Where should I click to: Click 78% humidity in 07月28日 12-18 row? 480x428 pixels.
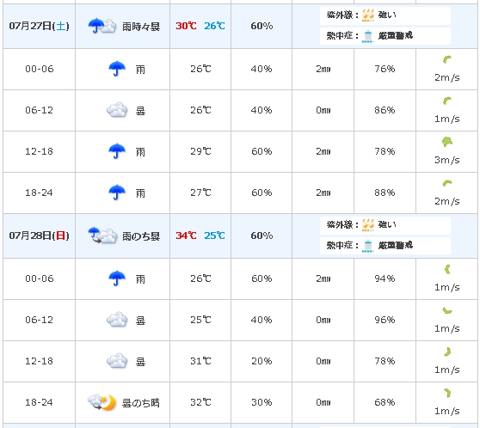[385, 361]
